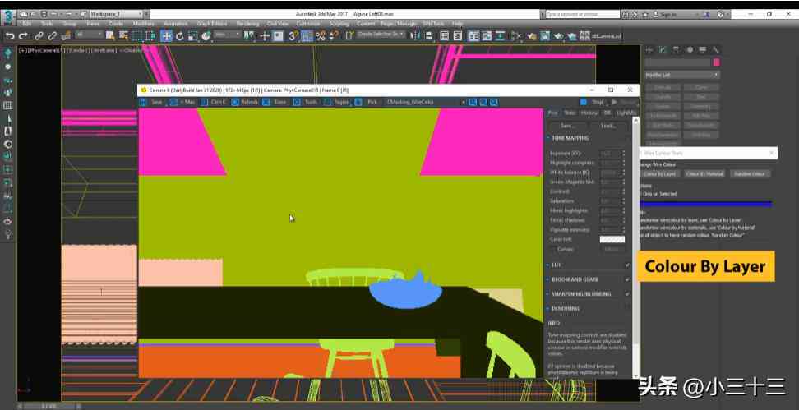This screenshot has height=410, width=799.
Task: Click the Color tint white swatch
Action: coord(612,239)
